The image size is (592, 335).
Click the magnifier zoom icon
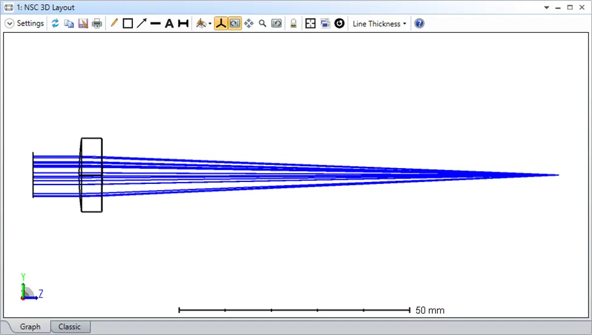click(262, 24)
